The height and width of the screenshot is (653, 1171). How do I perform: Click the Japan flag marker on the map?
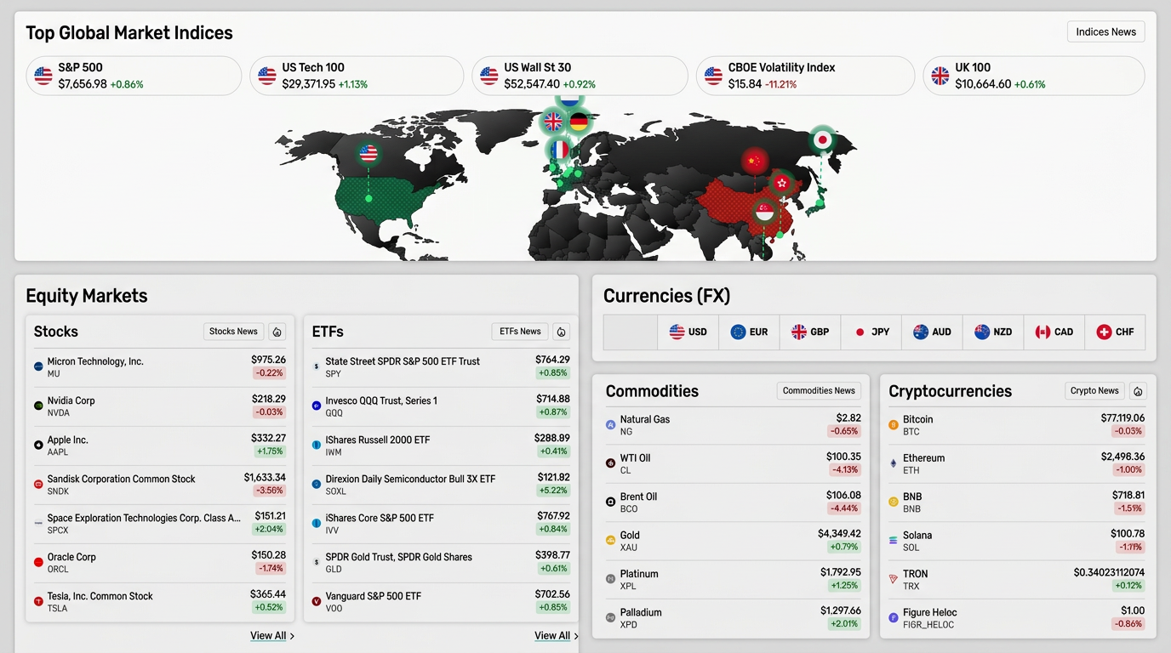(822, 139)
